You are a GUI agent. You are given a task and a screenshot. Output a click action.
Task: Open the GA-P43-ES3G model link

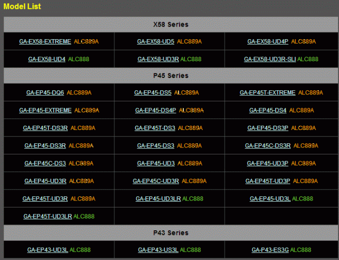coord(270,250)
